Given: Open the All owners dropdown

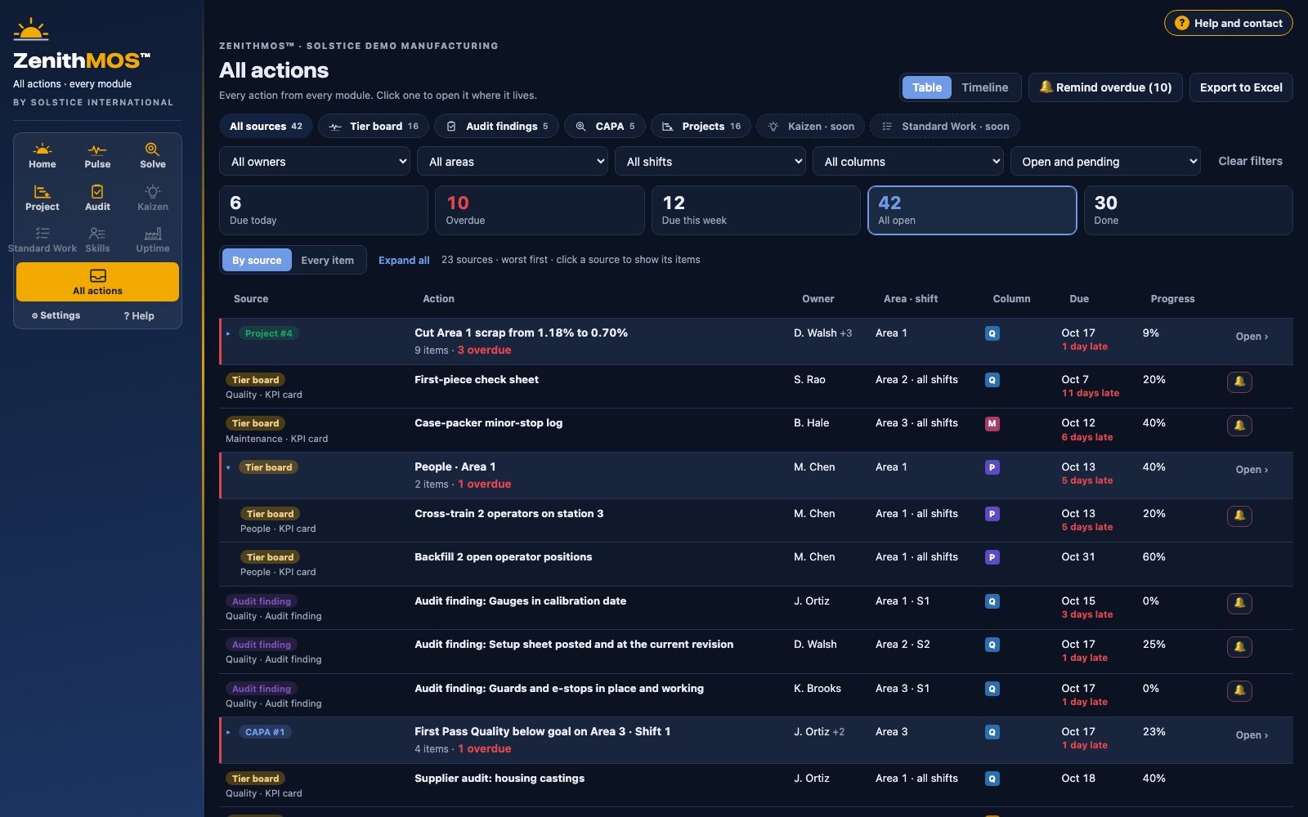Looking at the screenshot, I should 315,162.
